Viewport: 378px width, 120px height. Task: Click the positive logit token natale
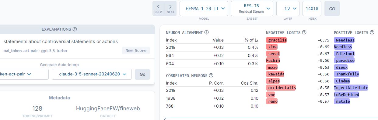click(x=342, y=101)
